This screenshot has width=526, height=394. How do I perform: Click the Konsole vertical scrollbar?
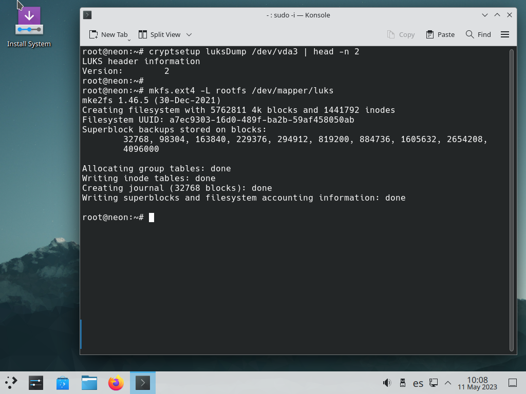click(512, 200)
